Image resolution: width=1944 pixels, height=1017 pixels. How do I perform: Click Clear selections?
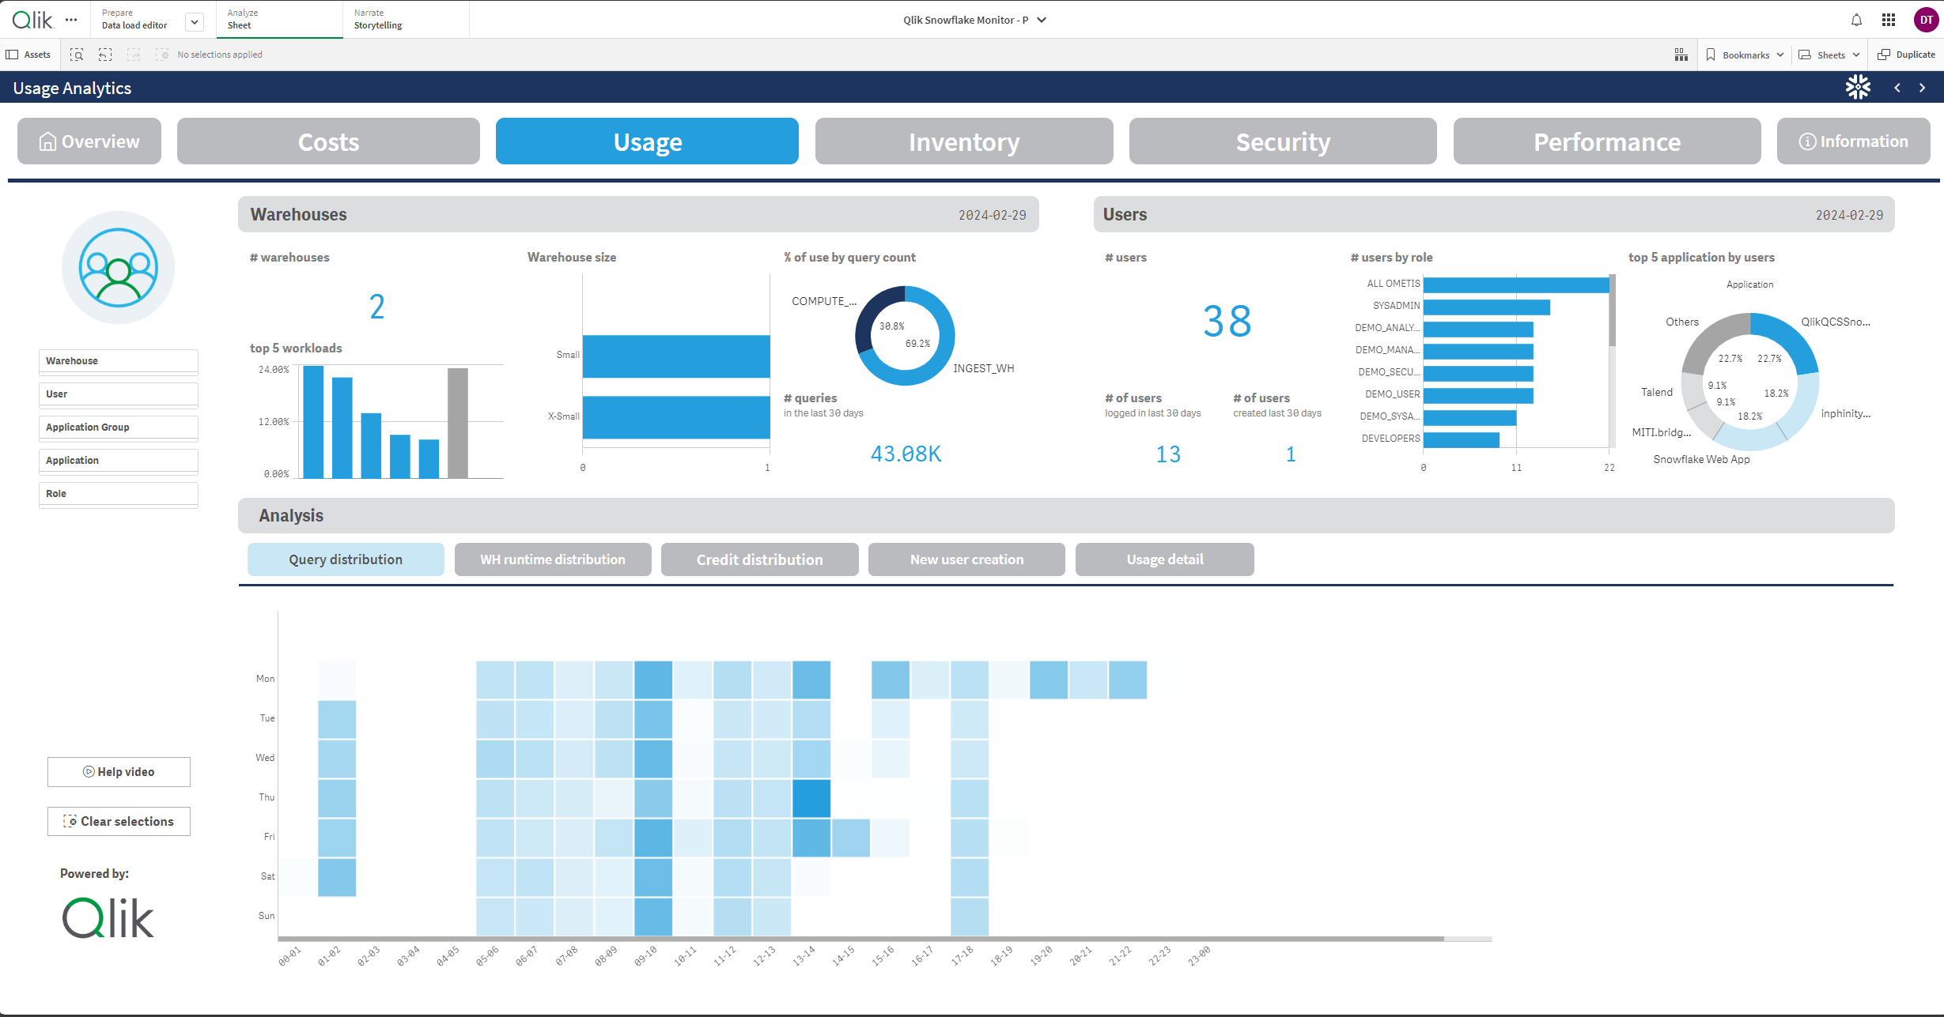(119, 821)
